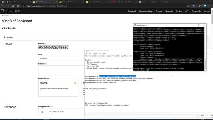Delete managed route 192.168.196.0/24 trash icon
The width and height of the screenshot is (213, 120).
pos(42,112)
